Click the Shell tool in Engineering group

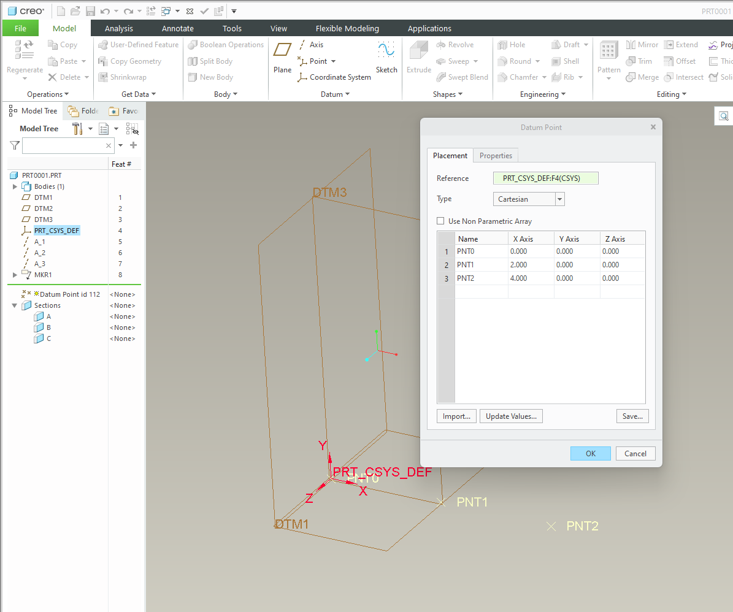tap(565, 61)
